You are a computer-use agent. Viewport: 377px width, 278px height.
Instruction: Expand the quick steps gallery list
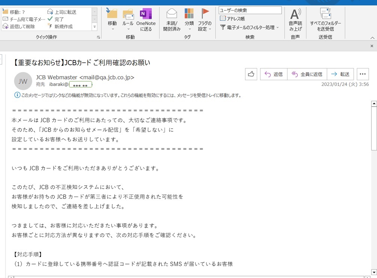coord(94,27)
